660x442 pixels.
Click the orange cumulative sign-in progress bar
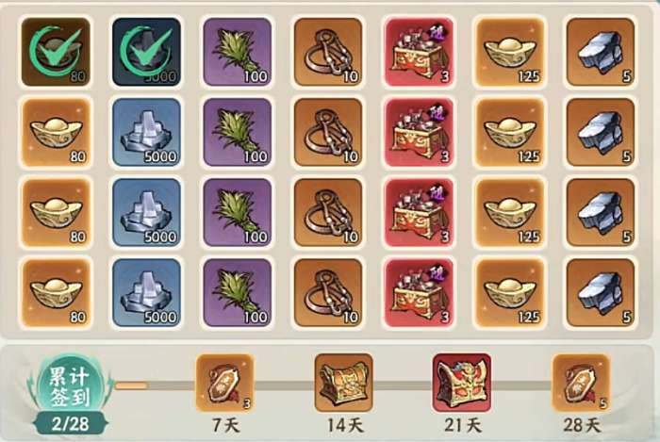131,385
